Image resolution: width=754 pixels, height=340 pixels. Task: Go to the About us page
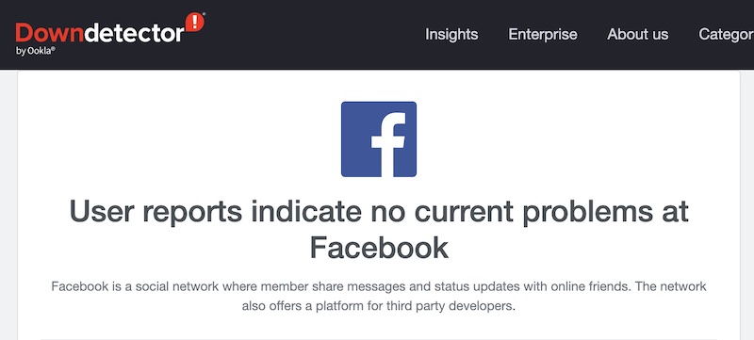638,34
